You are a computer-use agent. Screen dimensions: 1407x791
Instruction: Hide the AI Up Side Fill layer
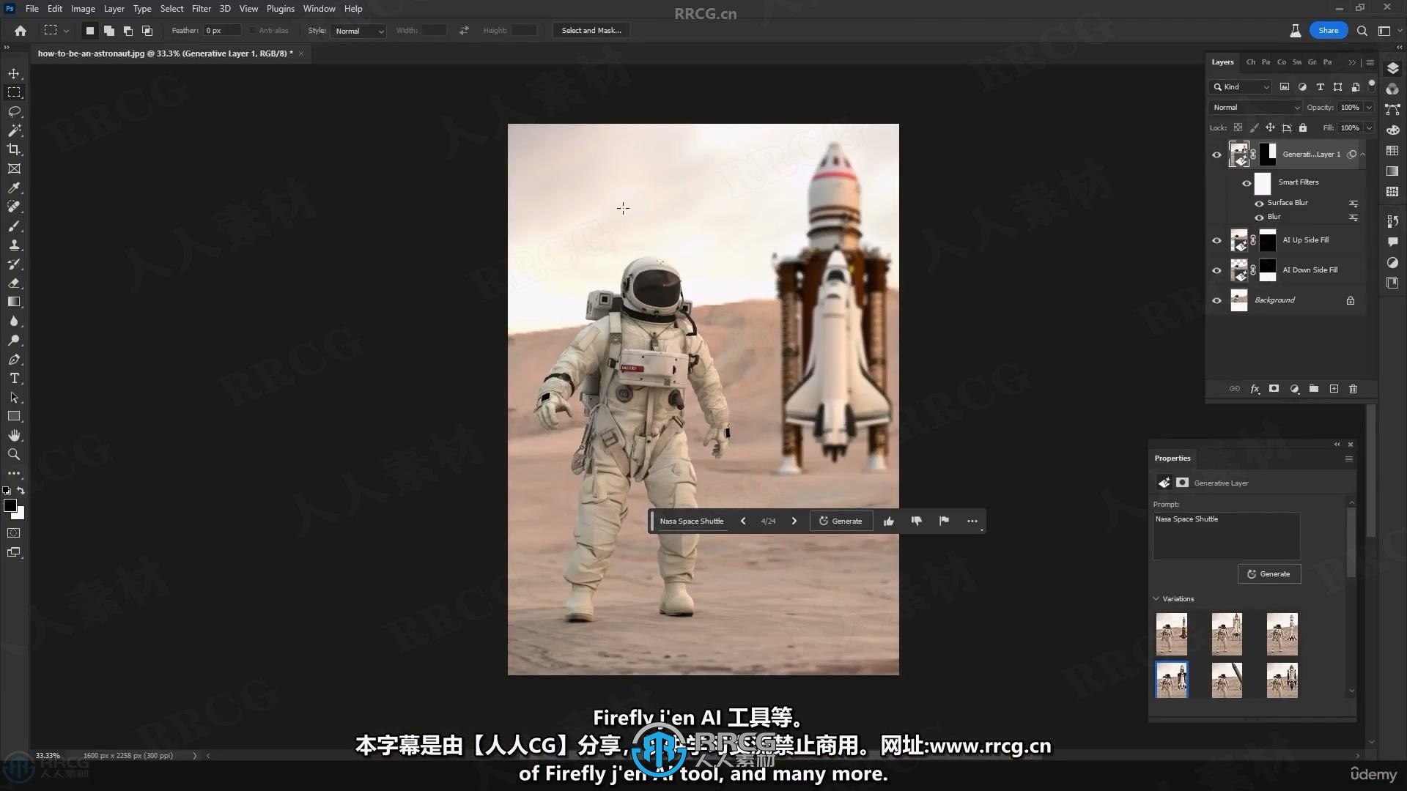[x=1216, y=240]
